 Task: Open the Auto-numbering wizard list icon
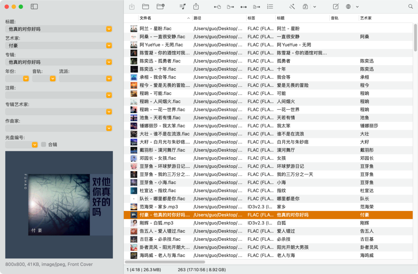point(270,7)
